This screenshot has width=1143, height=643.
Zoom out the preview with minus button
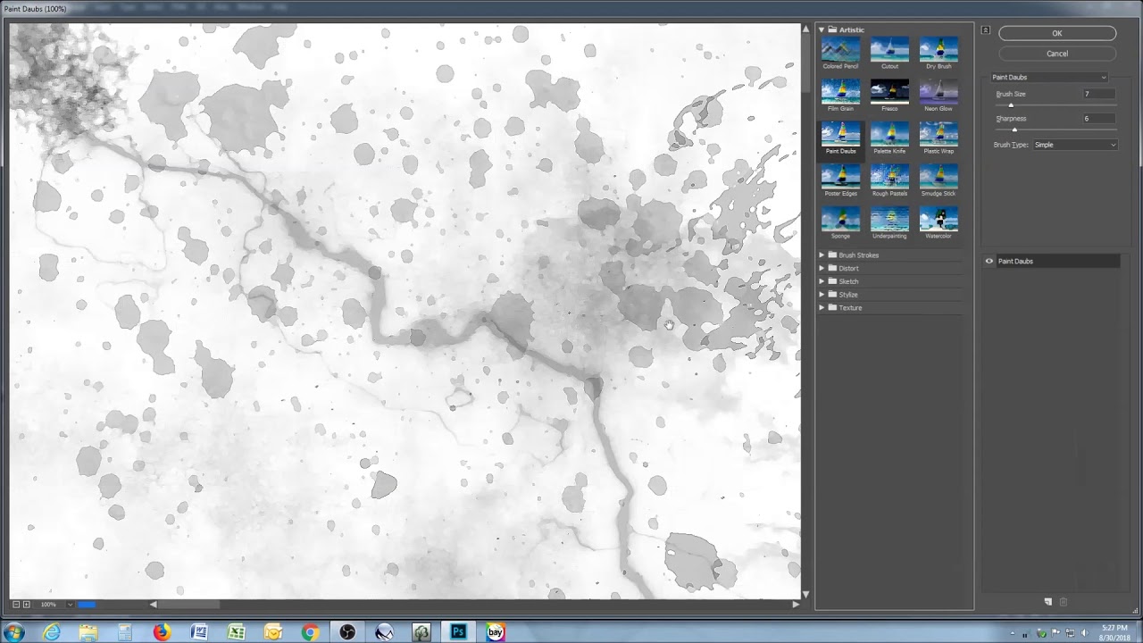[16, 605]
